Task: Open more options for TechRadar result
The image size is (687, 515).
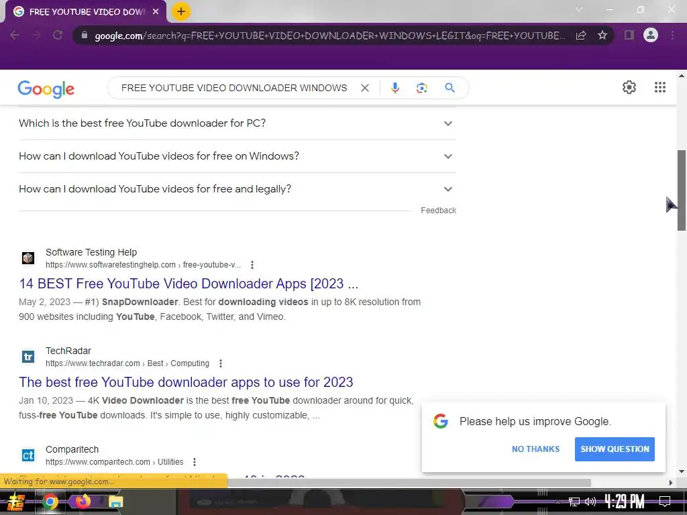Action: click(220, 363)
